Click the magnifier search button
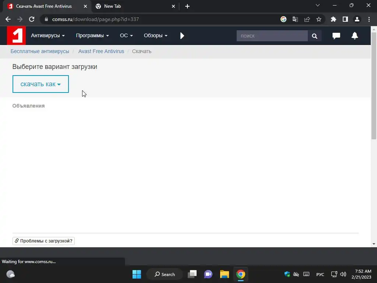This screenshot has height=283, width=377. [x=314, y=36]
